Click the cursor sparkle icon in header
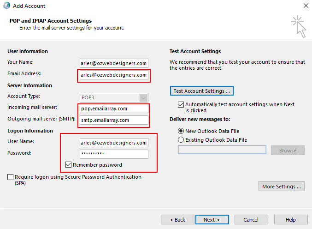 [x=298, y=26]
